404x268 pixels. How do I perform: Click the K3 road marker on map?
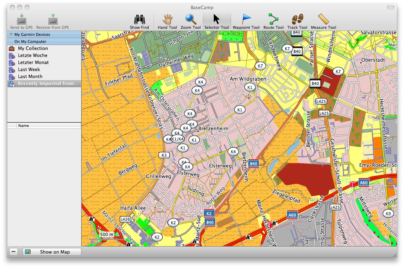point(164,155)
